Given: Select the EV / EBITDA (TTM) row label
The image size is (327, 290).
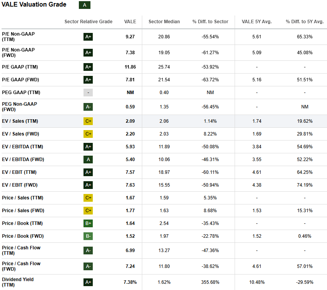Looking at the screenshot, I should (x=22, y=147).
